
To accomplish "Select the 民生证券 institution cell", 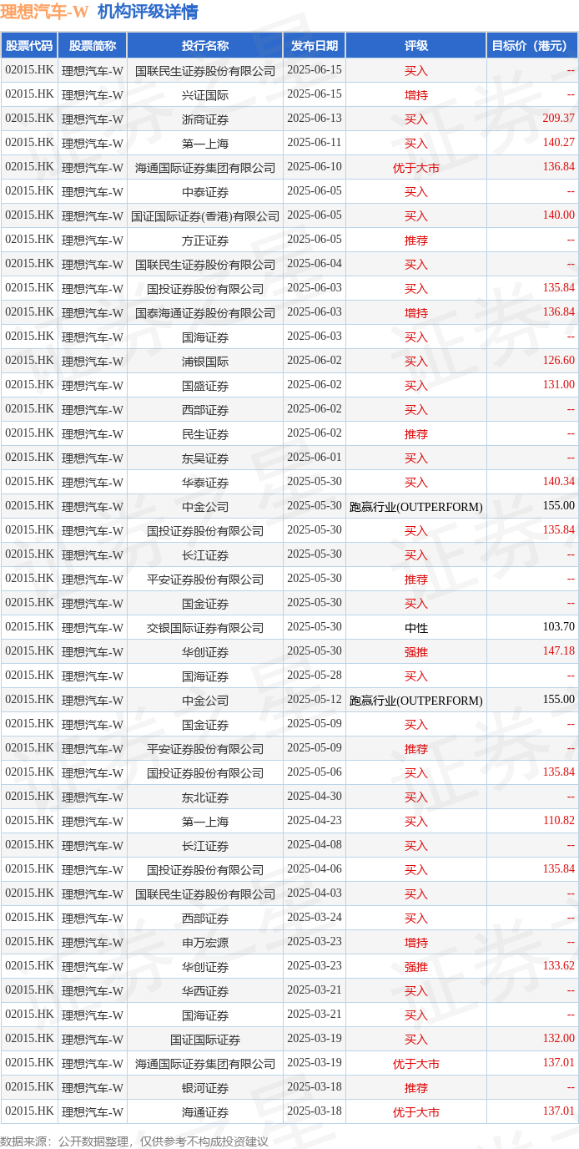I will pyautogui.click(x=205, y=434).
